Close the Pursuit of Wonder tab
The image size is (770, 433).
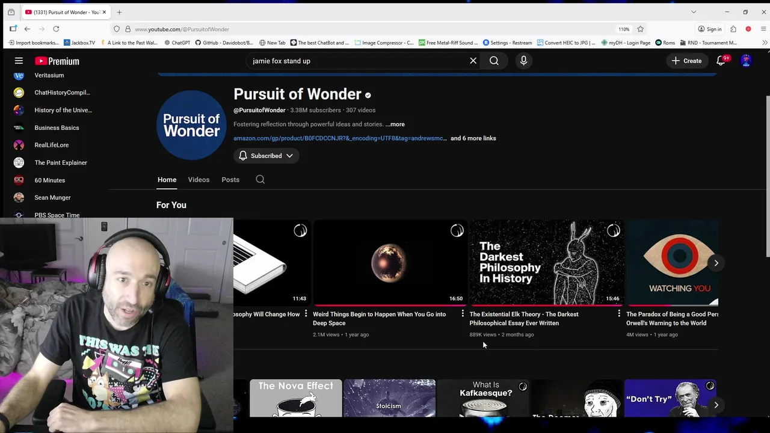(x=104, y=12)
